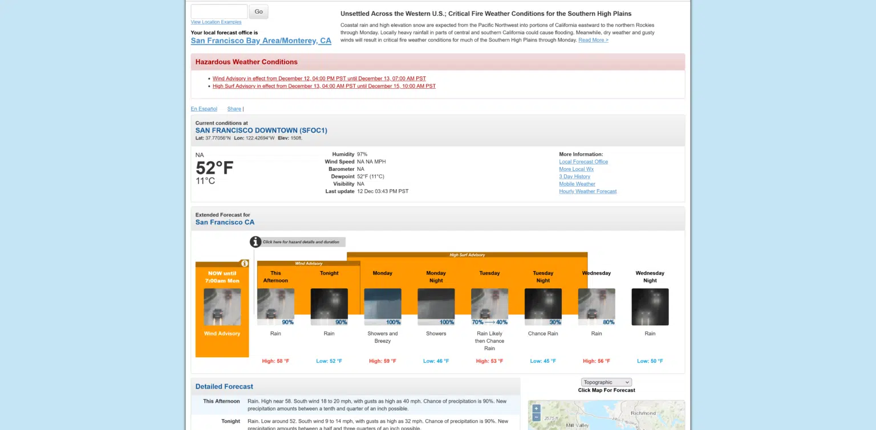
Task: Click the Monday showers and breezy icon
Action: coord(382,306)
